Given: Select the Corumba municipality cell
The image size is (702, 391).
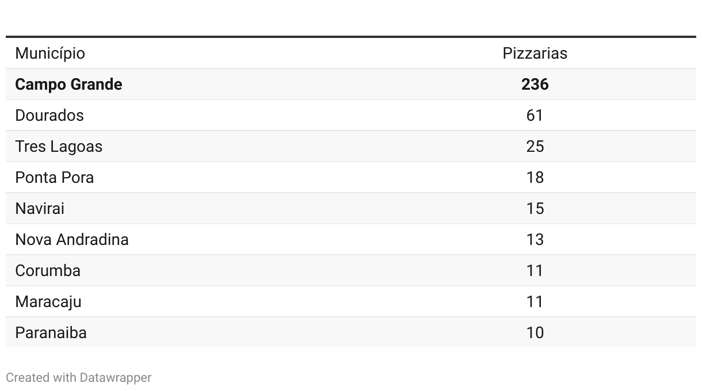Looking at the screenshot, I should pos(48,271).
